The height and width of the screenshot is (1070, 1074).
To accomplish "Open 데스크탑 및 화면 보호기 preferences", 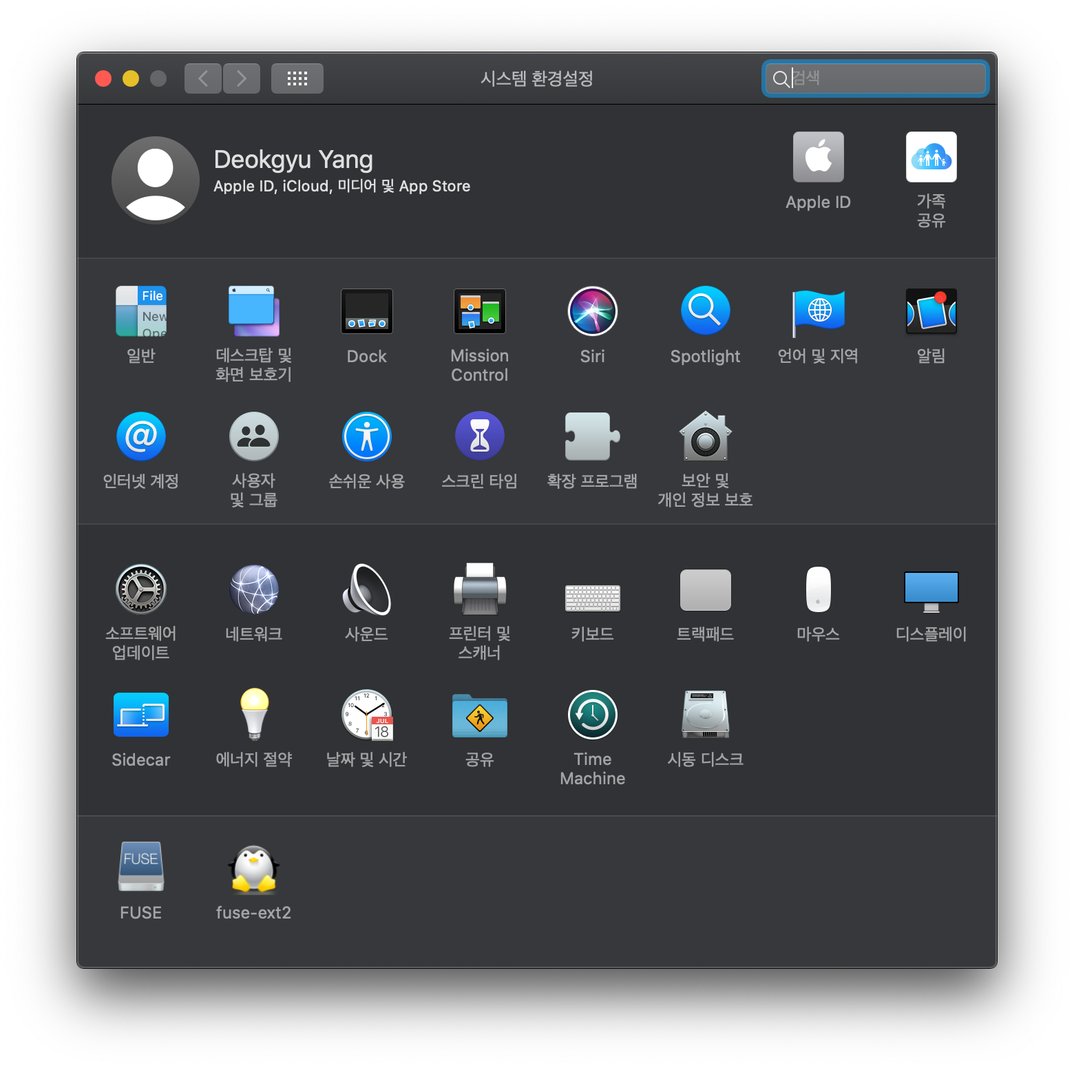I will pyautogui.click(x=254, y=311).
